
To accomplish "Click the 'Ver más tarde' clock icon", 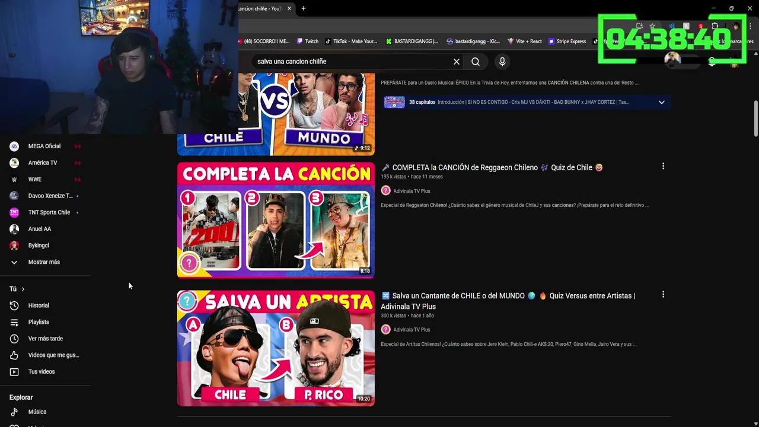I will coord(14,339).
